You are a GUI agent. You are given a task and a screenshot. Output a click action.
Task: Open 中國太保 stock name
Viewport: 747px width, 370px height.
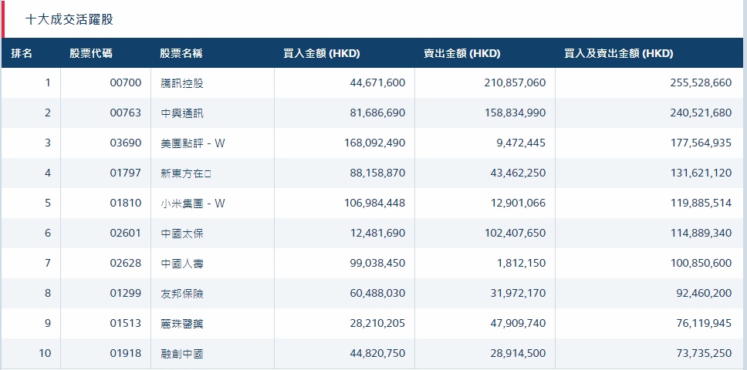pos(182,233)
